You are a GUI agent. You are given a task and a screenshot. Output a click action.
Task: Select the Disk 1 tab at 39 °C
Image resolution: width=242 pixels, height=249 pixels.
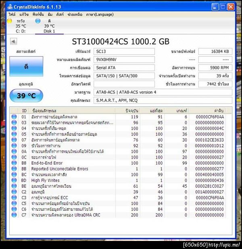coord(49,26)
